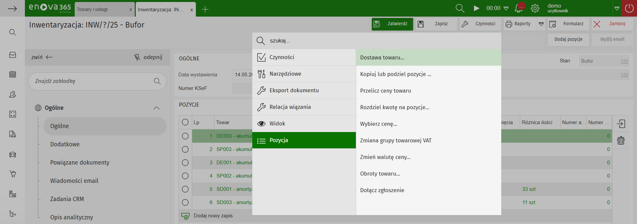This screenshot has width=637, height=224.
Task: Click the timer play button
Action: [476, 8]
